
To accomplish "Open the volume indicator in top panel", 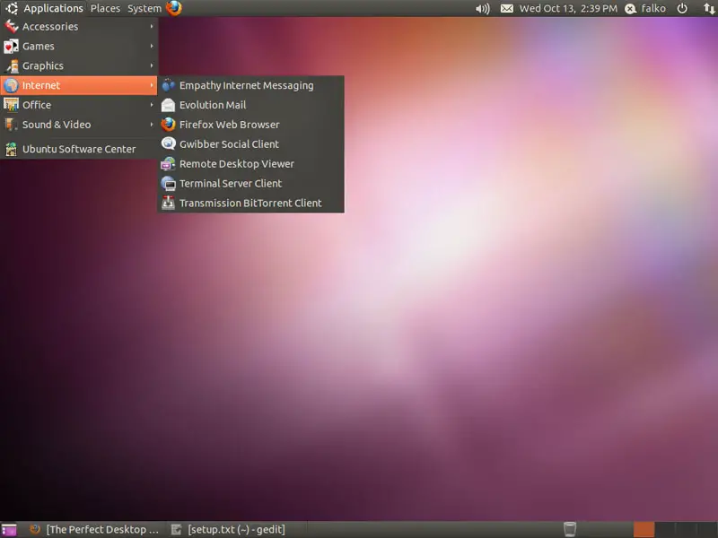I will point(483,9).
